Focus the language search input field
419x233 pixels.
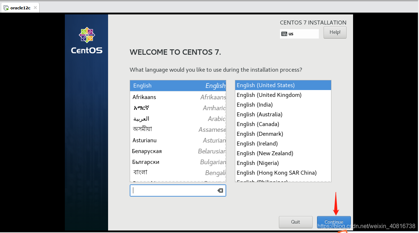click(178, 191)
